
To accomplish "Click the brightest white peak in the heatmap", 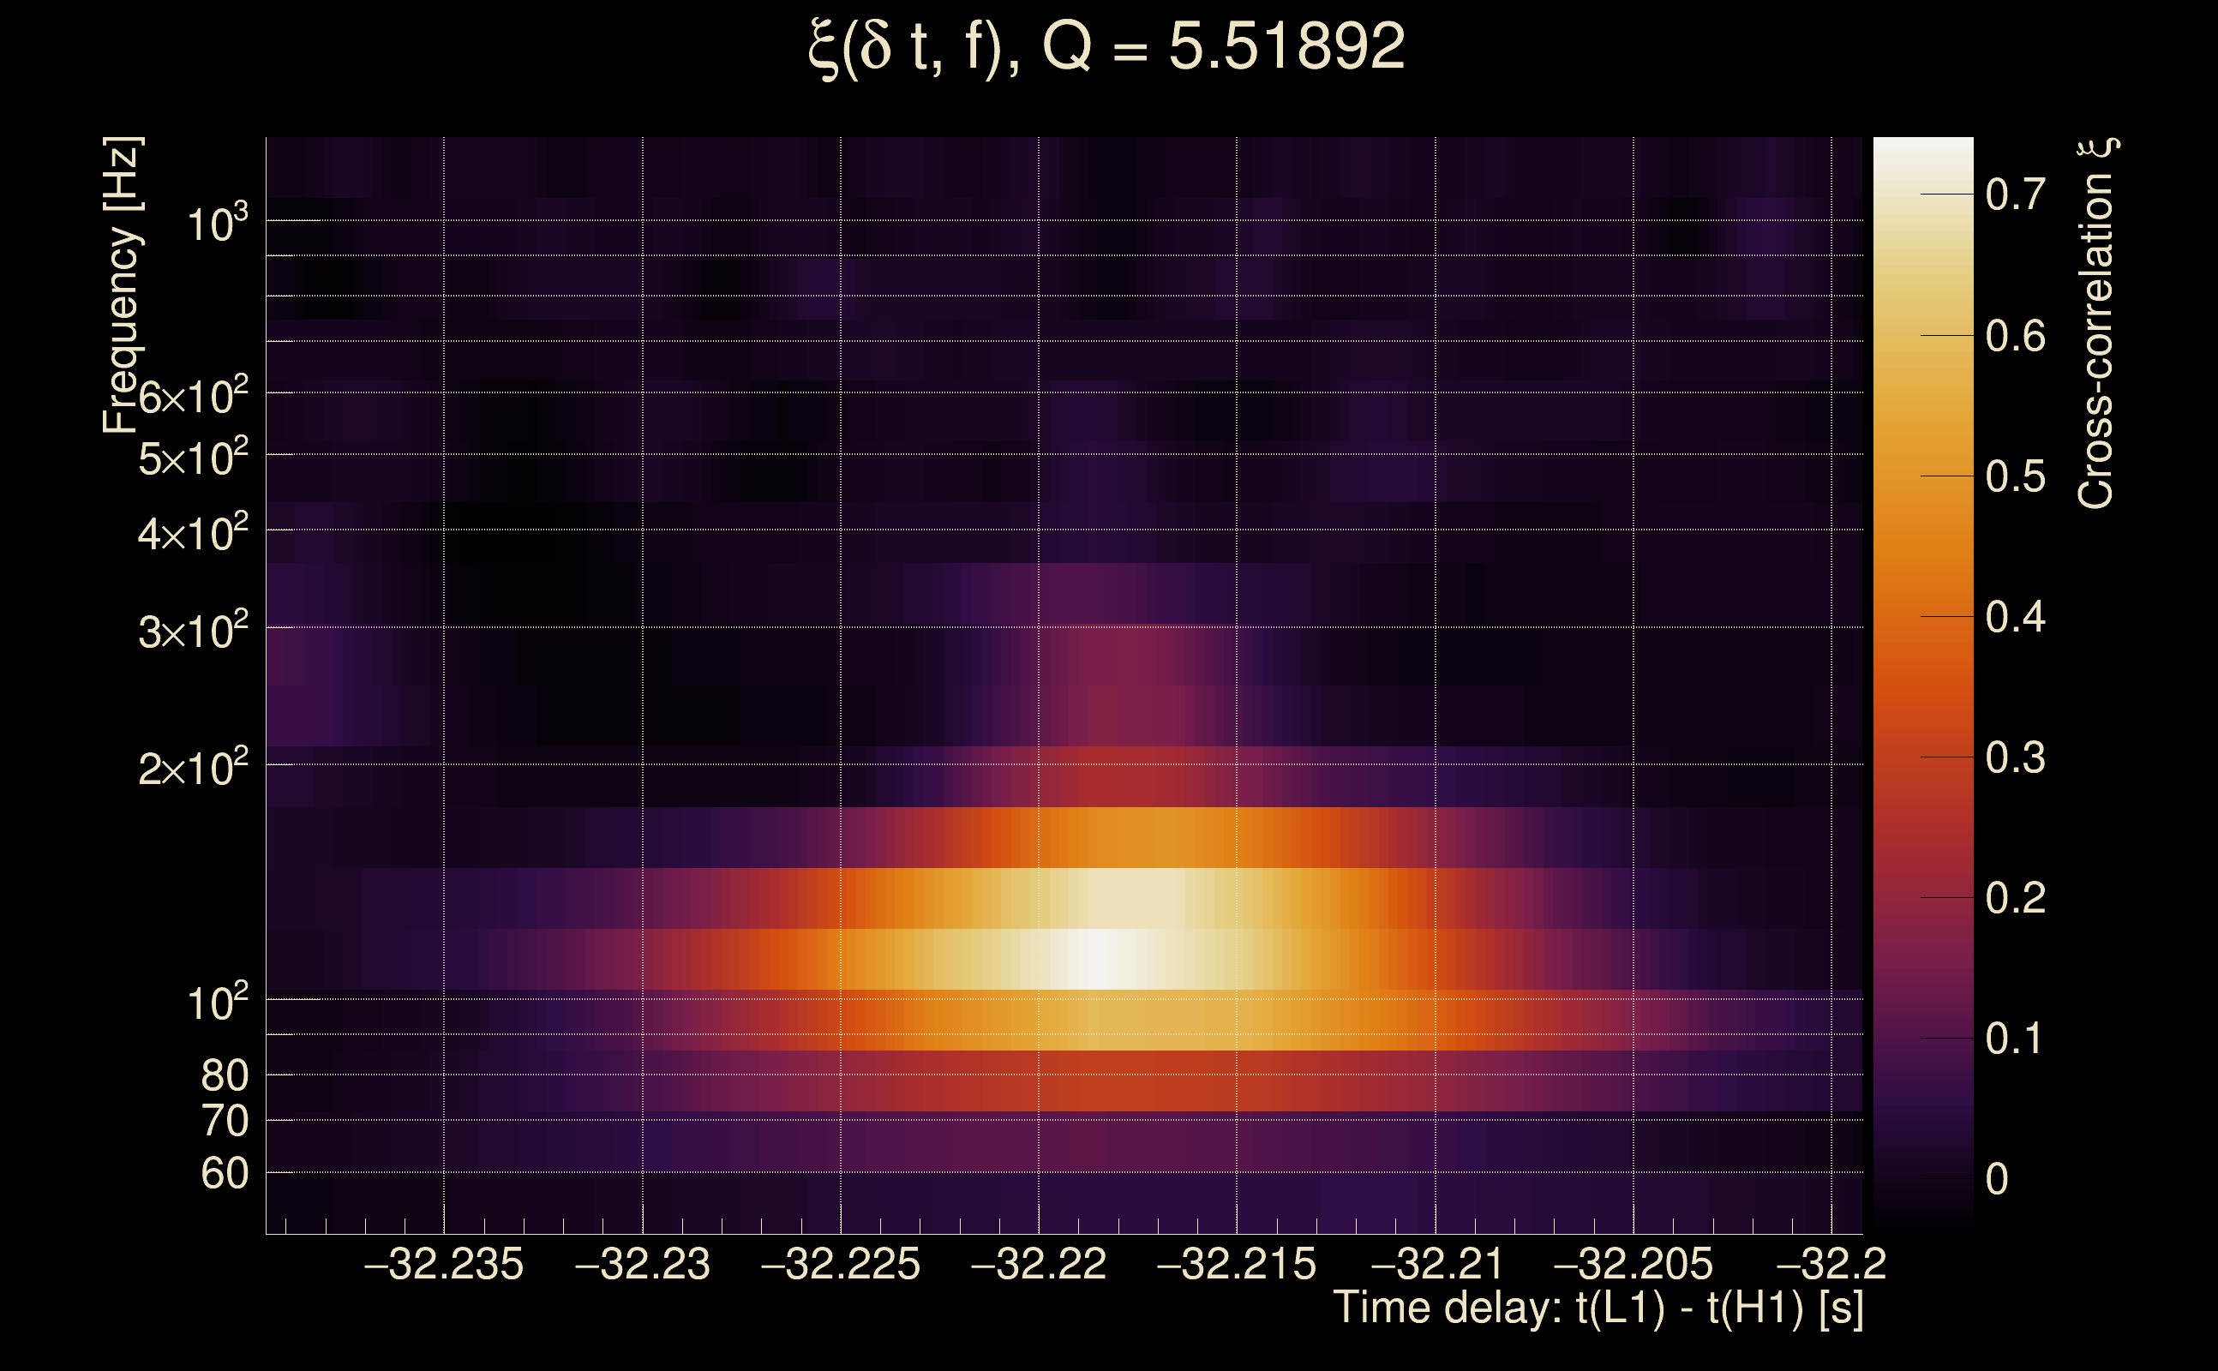I will click(x=1097, y=961).
